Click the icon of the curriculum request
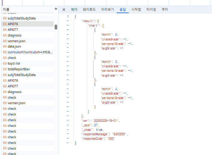Viewport: 212px width, 155px height. pos(4,52)
